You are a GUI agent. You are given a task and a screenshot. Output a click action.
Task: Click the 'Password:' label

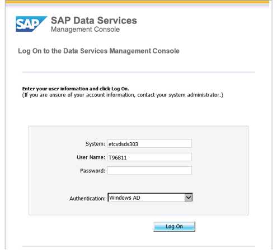click(93, 171)
